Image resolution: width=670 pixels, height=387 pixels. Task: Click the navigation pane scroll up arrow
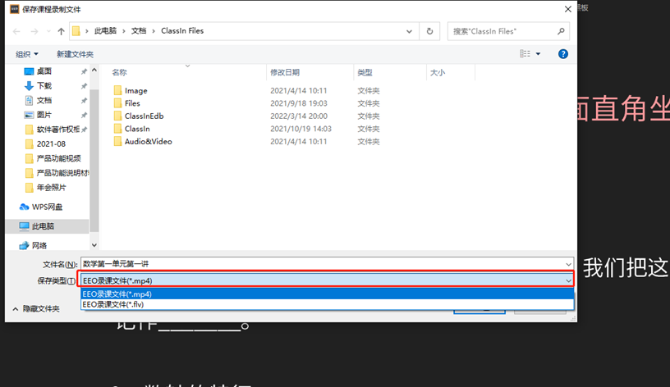(x=94, y=70)
